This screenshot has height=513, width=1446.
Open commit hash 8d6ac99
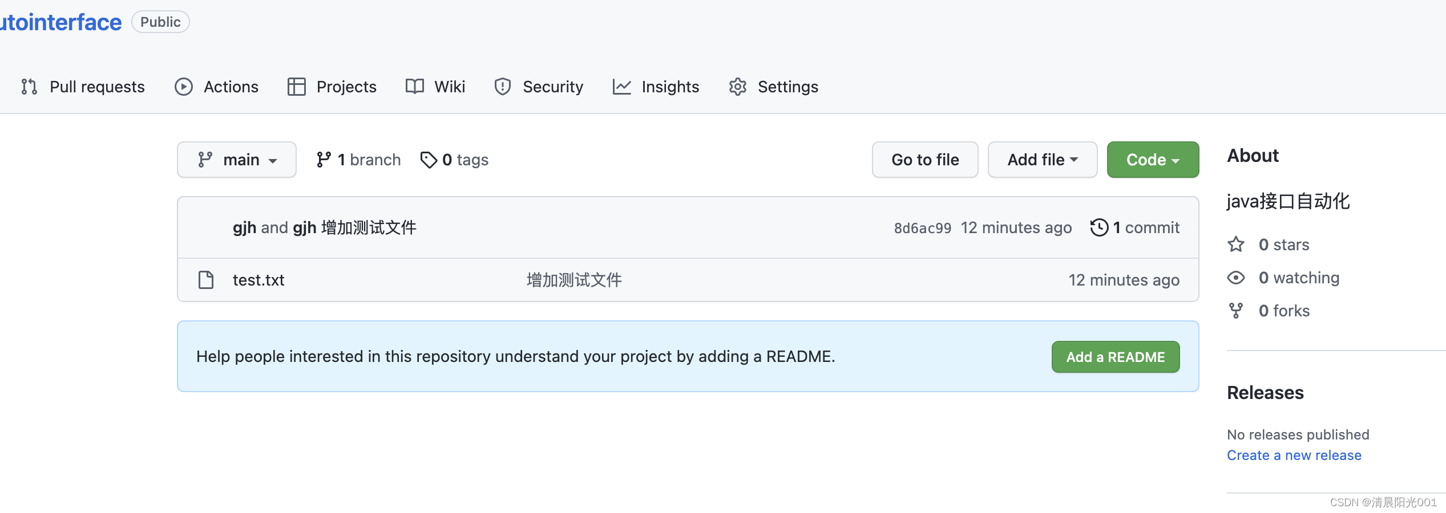tap(922, 228)
